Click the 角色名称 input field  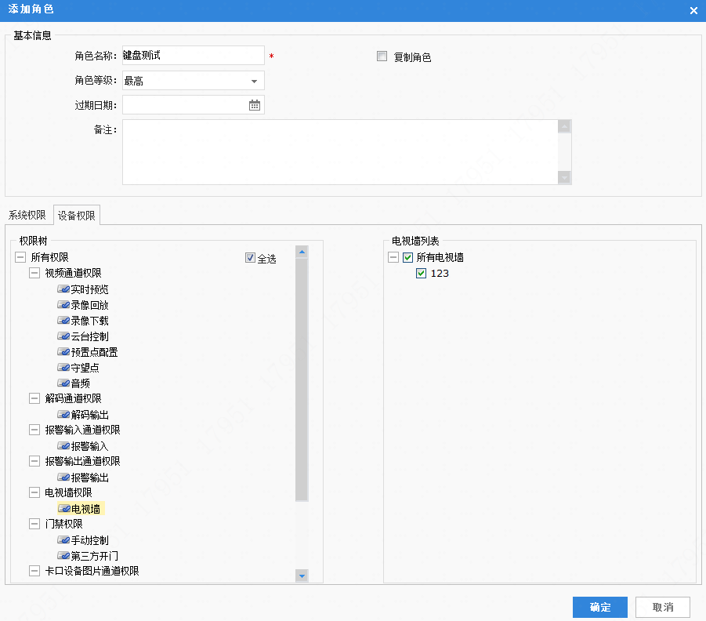(194, 55)
